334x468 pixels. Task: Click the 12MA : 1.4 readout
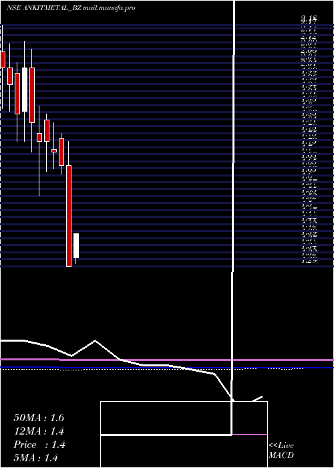coord(39,431)
